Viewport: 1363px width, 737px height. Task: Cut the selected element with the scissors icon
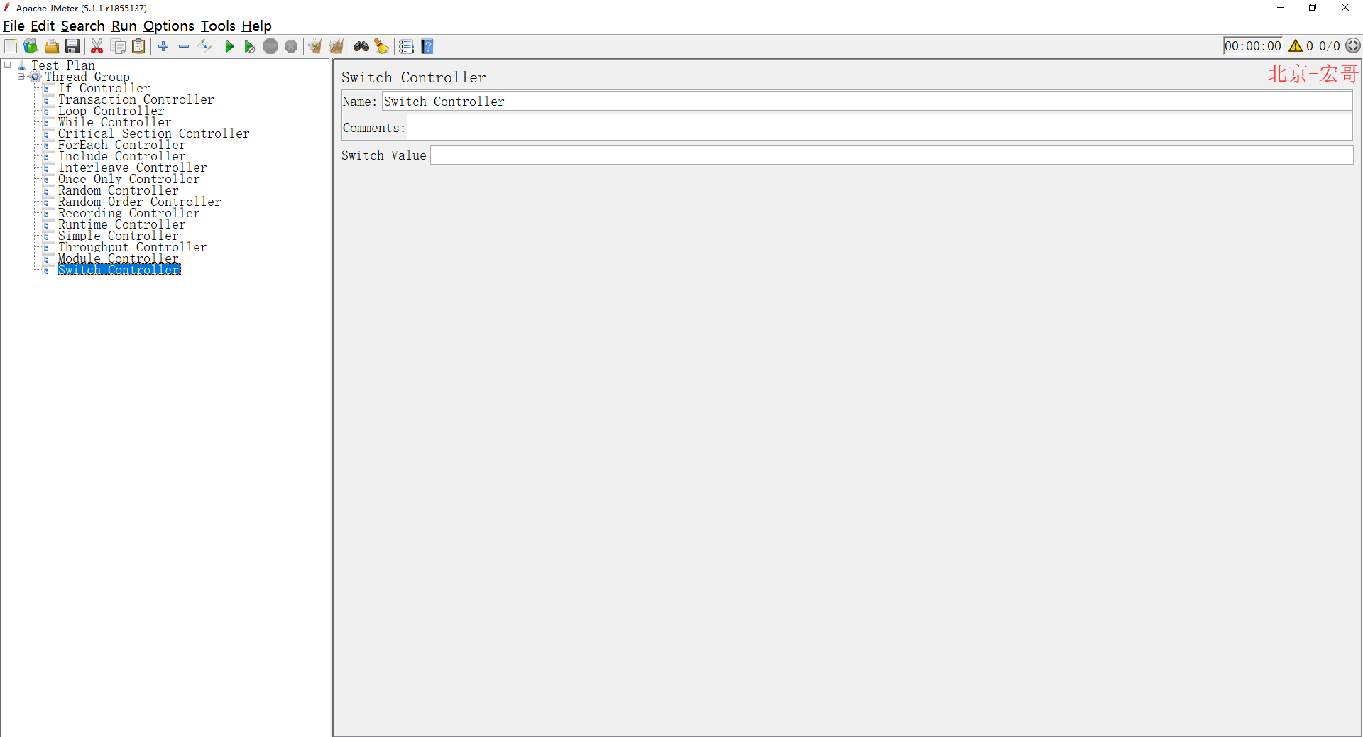click(x=97, y=46)
